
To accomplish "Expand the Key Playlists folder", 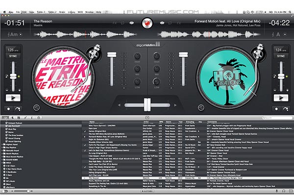I will [2, 147].
